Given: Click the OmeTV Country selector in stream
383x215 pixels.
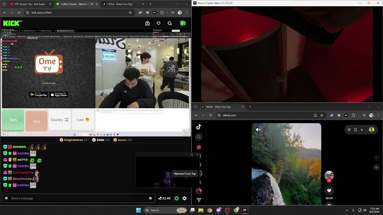Looking at the screenshot, I should click(x=60, y=120).
